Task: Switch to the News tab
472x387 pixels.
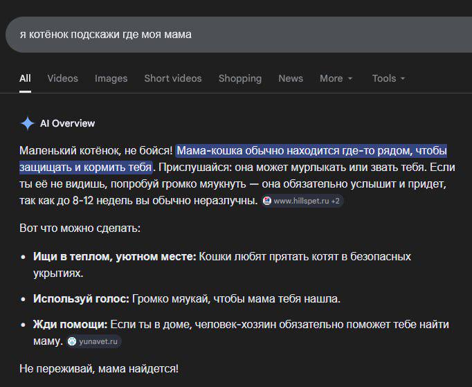Action: [x=291, y=78]
